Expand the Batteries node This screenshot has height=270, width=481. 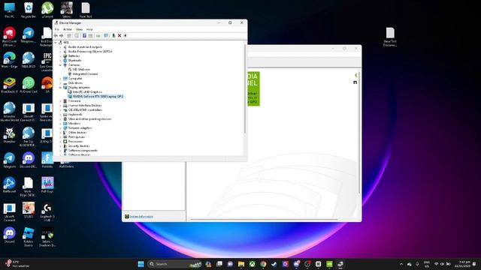coord(60,56)
